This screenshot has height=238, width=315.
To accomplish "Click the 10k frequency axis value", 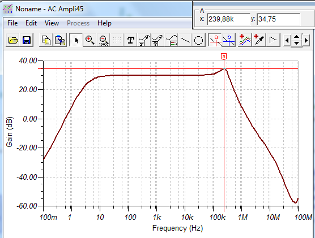I will click(187, 217).
